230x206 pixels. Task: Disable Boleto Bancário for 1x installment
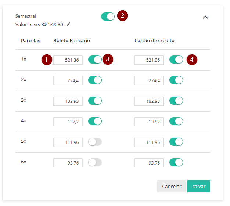pos(95,59)
